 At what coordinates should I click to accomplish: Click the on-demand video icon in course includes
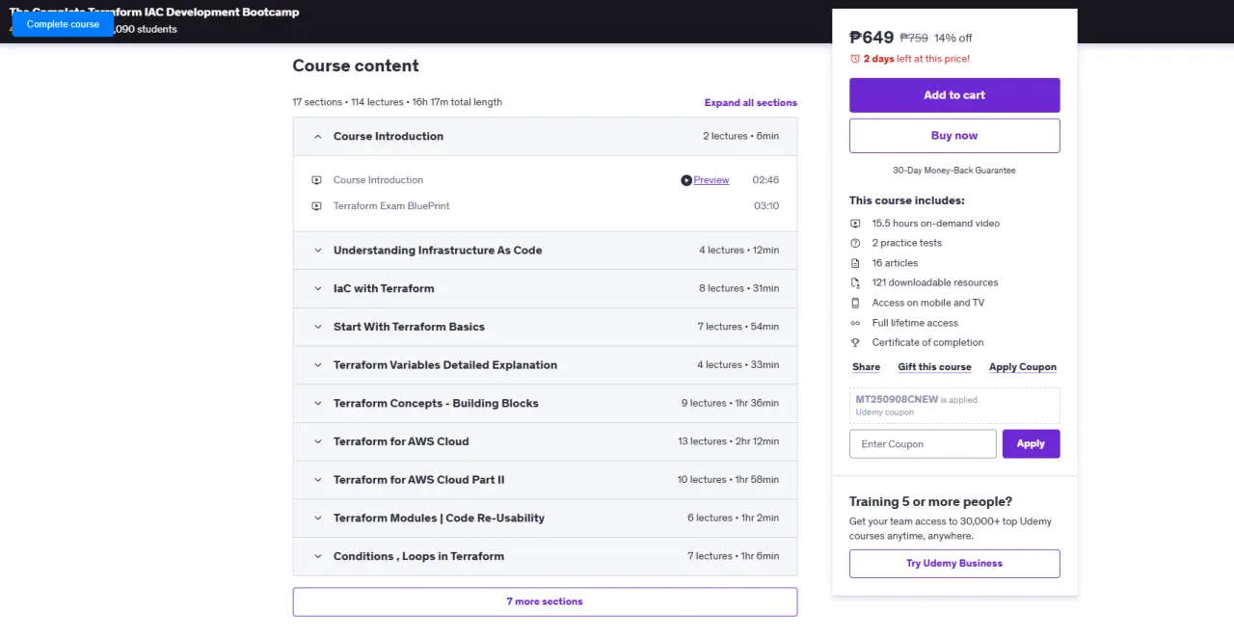click(855, 224)
